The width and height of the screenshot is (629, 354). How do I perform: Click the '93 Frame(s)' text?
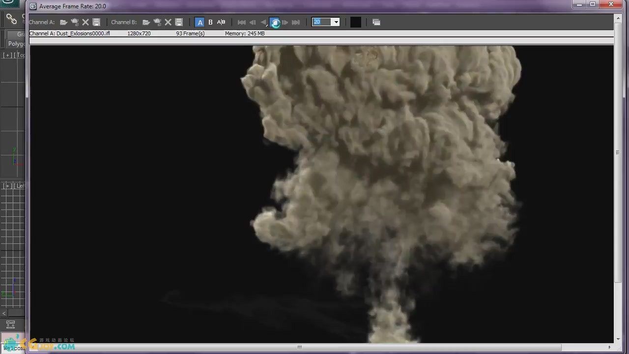coord(190,33)
